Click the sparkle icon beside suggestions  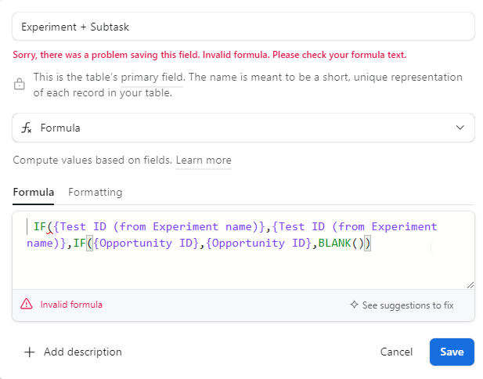click(355, 305)
